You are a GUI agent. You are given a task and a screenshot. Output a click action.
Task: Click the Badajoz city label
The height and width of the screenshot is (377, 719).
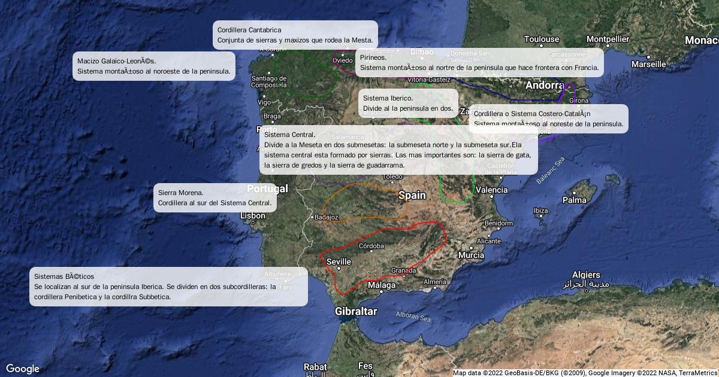[327, 217]
